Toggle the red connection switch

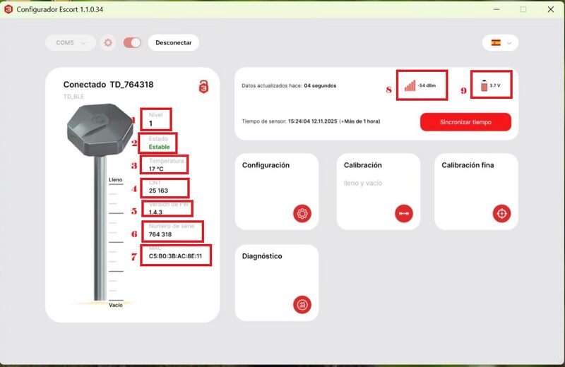132,43
